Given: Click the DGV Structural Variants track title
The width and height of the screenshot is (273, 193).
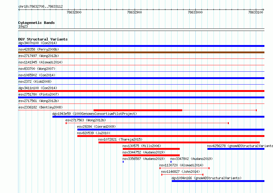Looking at the screenshot, I should (x=43, y=39).
